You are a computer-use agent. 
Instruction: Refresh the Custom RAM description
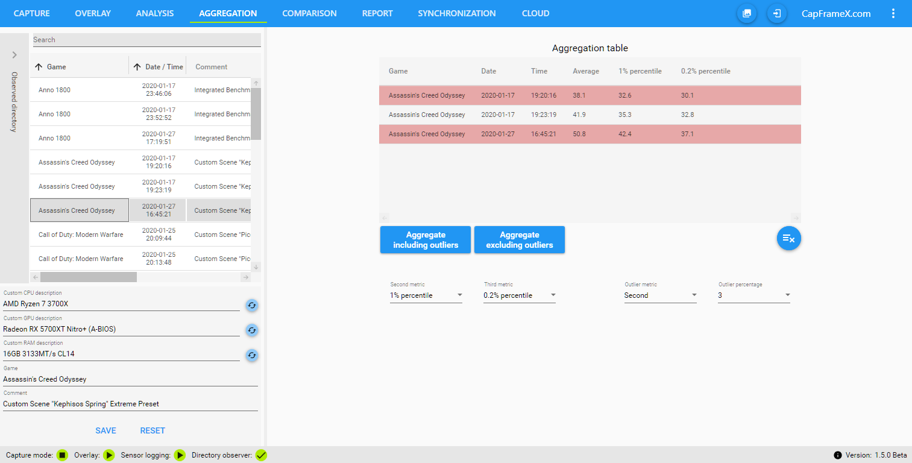point(252,355)
